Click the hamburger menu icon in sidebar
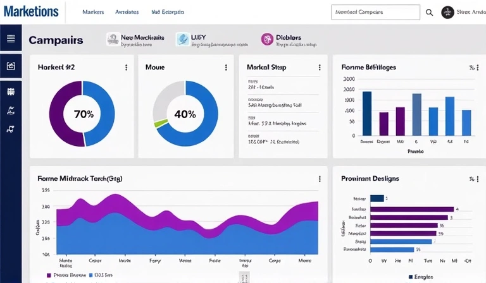 (x=11, y=39)
